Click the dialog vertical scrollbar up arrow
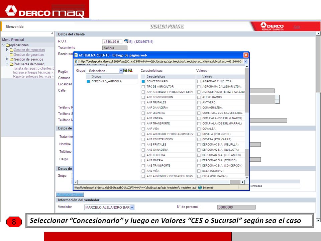The image size is (321, 241). [247, 66]
